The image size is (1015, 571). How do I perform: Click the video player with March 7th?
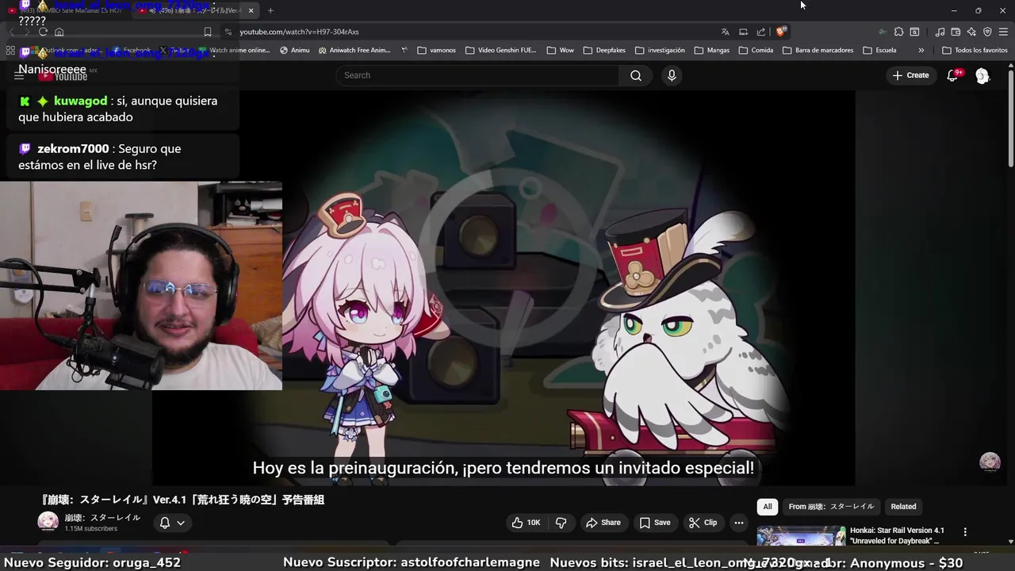pyautogui.click(x=504, y=287)
